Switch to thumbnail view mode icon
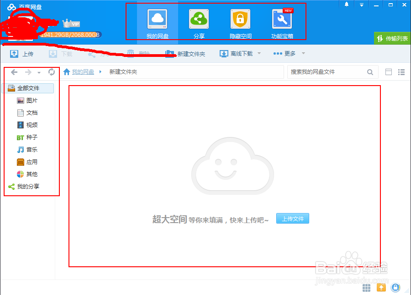The width and height of the screenshot is (411, 295). click(389, 72)
